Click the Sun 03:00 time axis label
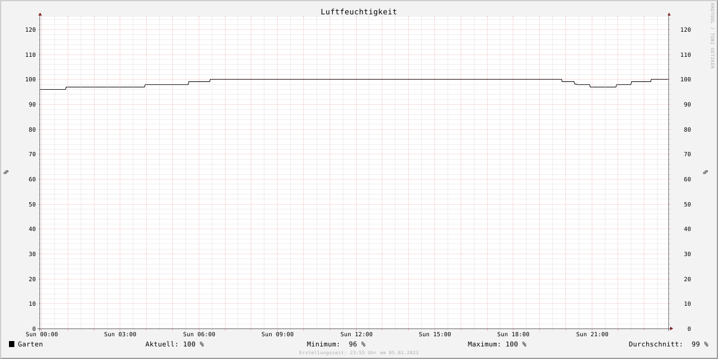718x359 pixels. pos(120,334)
